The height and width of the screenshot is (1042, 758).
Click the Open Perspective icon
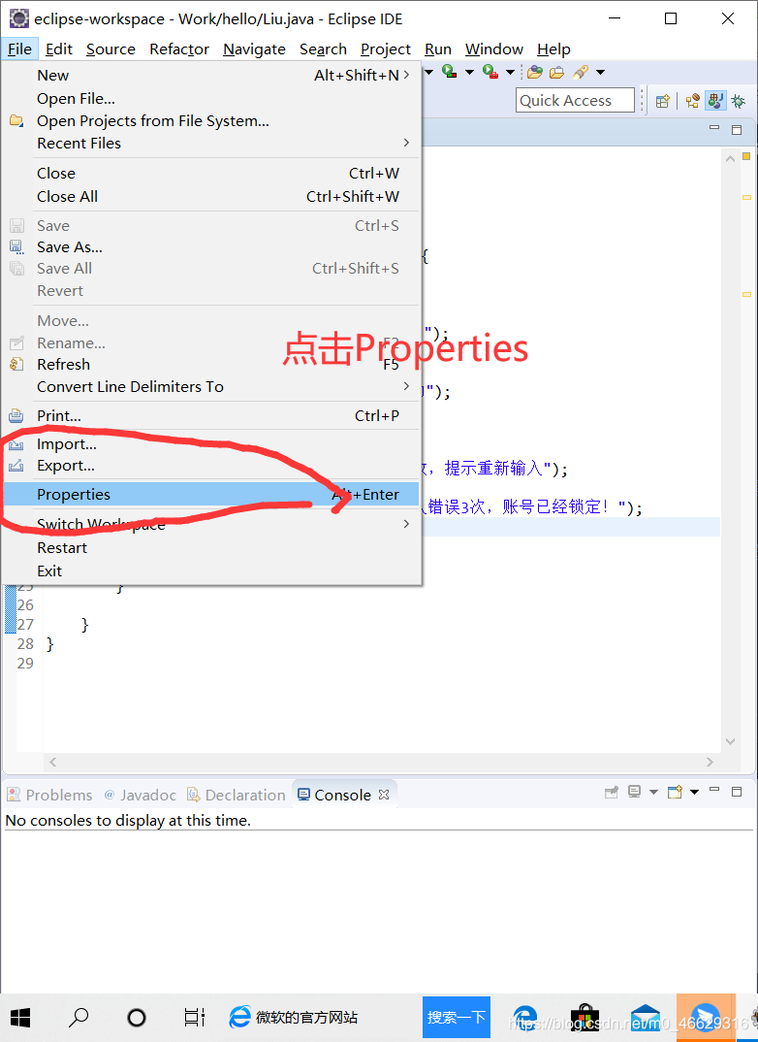click(662, 101)
